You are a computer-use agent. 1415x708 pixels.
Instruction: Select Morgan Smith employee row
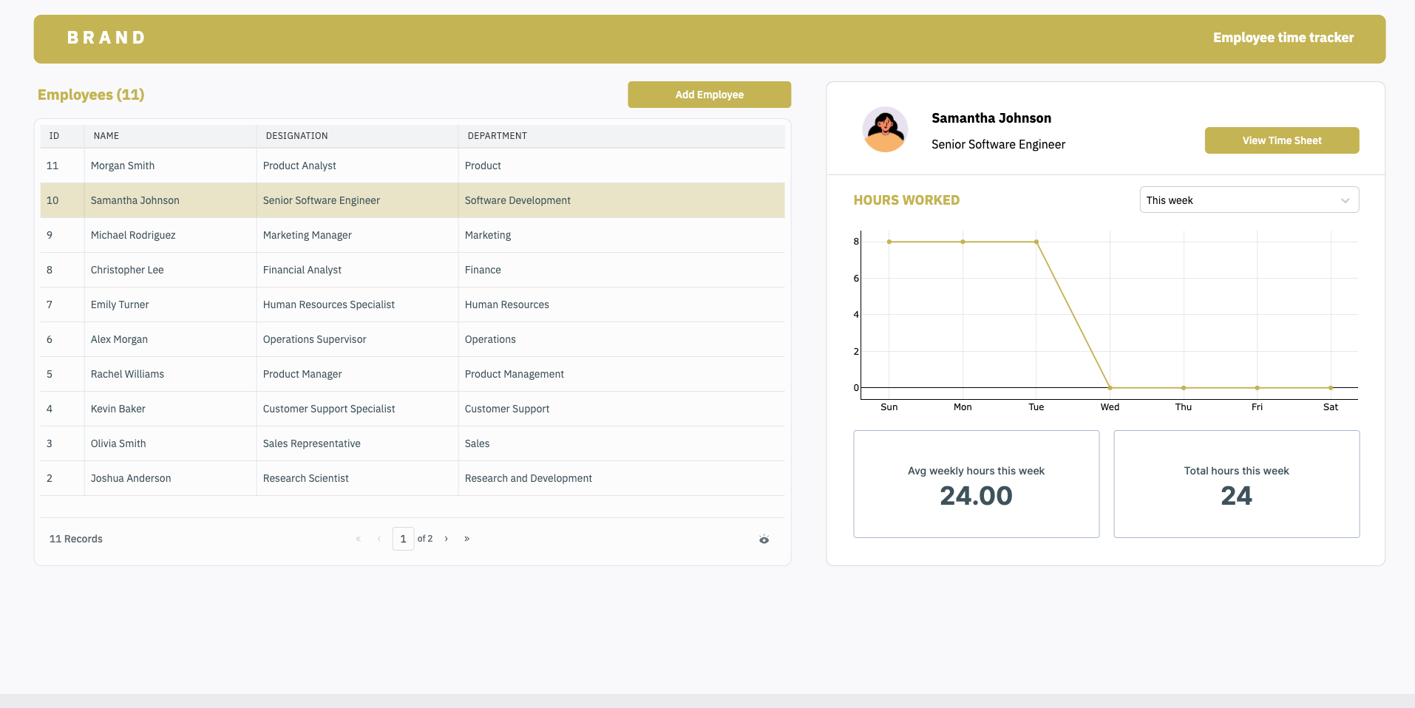(123, 166)
